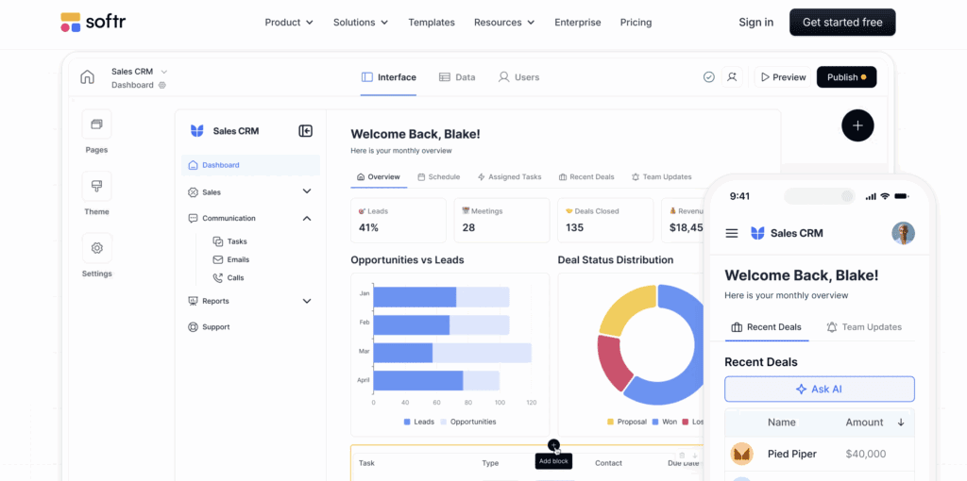Open the mobile hamburger menu
The height and width of the screenshot is (481, 967).
[732, 233]
